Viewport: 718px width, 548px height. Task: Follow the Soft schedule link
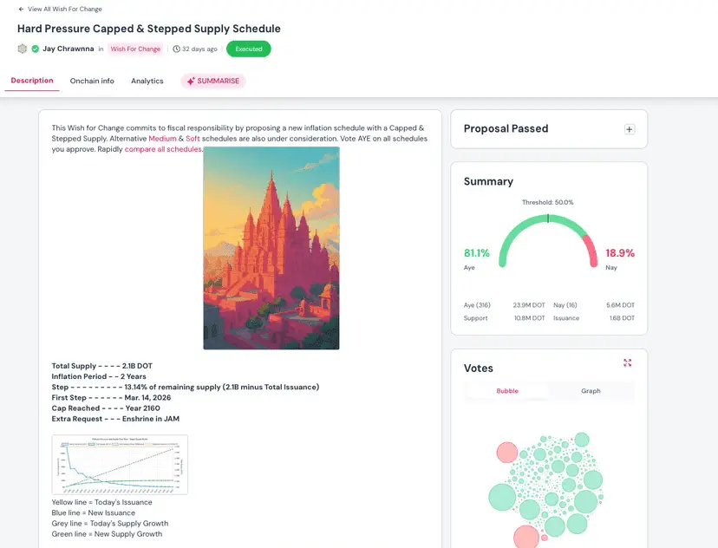pos(193,139)
